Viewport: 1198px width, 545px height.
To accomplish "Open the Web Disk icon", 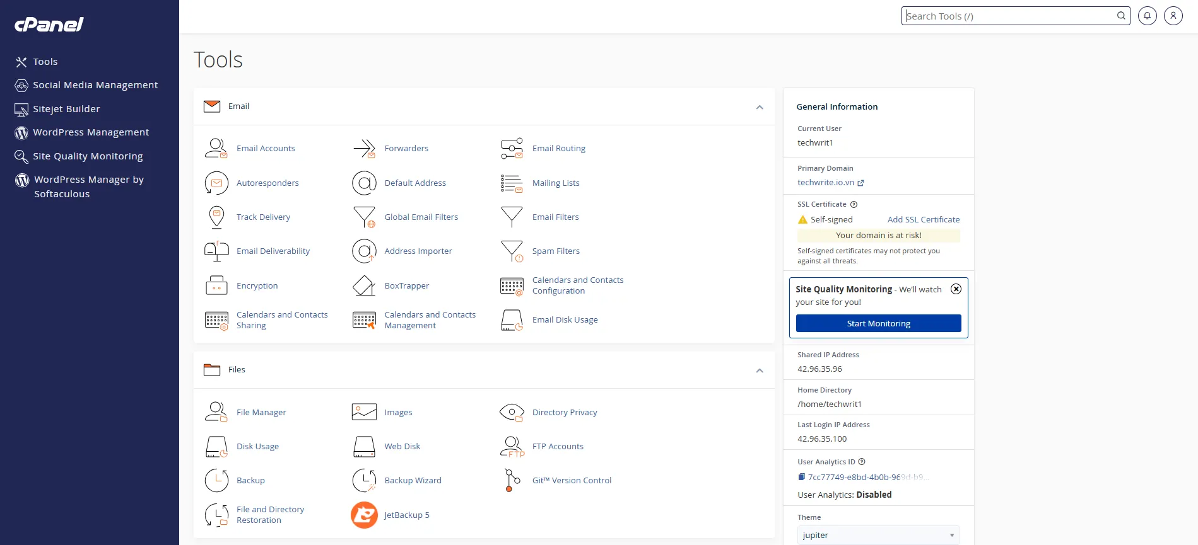I will tap(364, 447).
